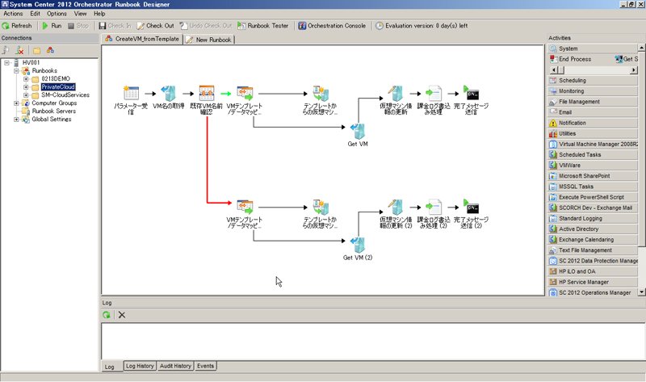The image size is (646, 382).
Task: Select the VM名の取得 activity icon
Action: pos(169,93)
